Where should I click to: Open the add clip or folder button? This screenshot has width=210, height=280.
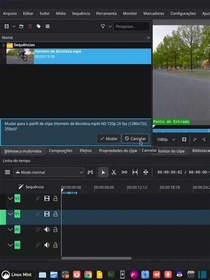pos(6,26)
